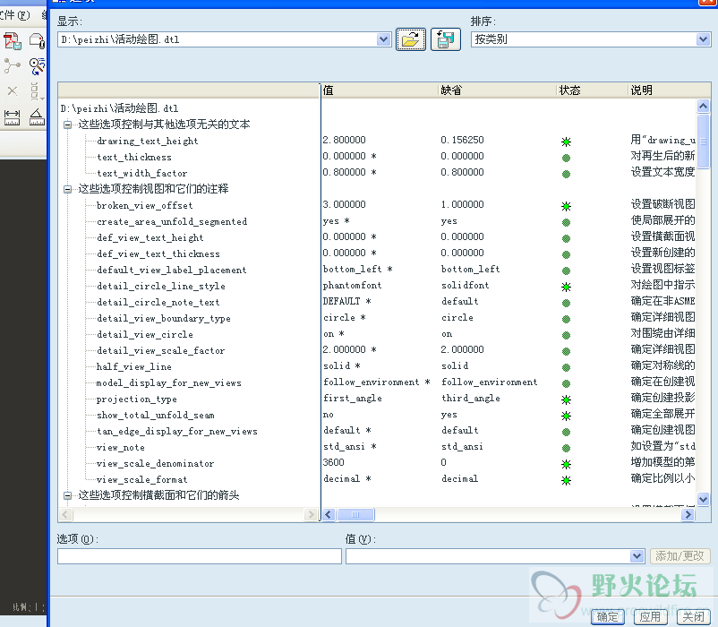Open a configuration file with folder icon
Viewport: 718px width, 627px height.
(x=411, y=39)
